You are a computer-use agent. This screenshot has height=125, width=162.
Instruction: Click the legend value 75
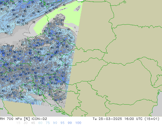pyautogui.click(x=48, y=123)
